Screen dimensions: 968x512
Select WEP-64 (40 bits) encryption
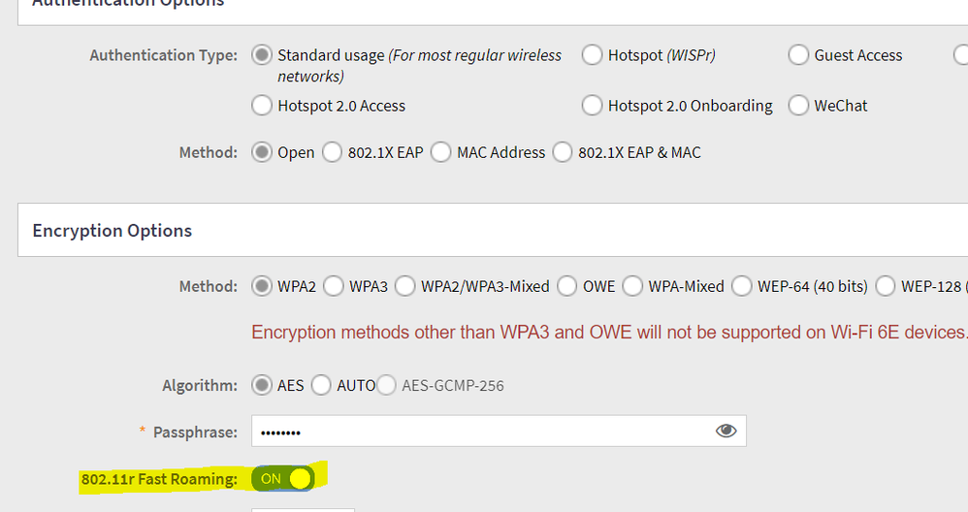[742, 286]
